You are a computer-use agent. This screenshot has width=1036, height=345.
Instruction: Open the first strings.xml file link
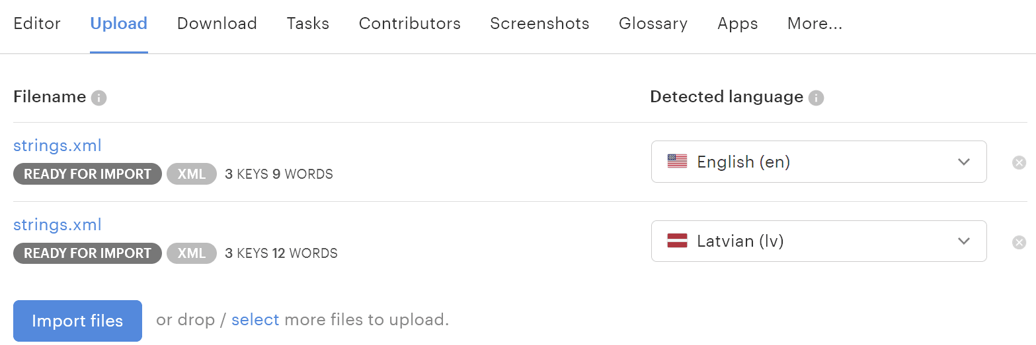[58, 146]
